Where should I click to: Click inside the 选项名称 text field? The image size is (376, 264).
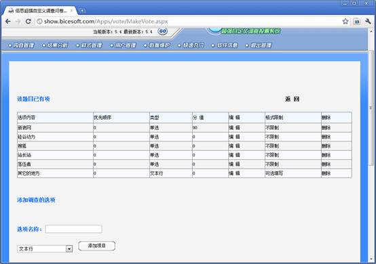[x=73, y=229]
